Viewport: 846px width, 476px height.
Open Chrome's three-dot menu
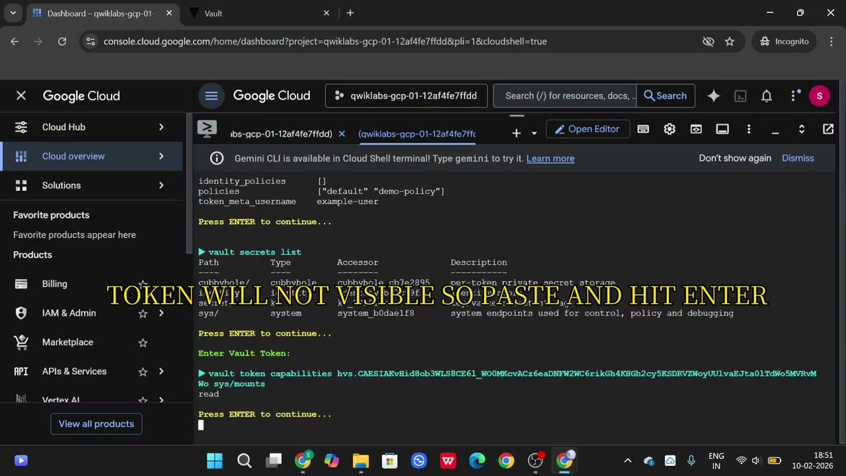831,42
